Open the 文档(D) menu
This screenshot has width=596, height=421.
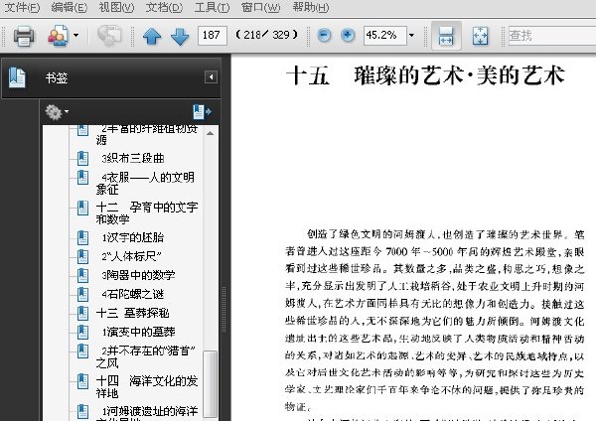point(164,7)
